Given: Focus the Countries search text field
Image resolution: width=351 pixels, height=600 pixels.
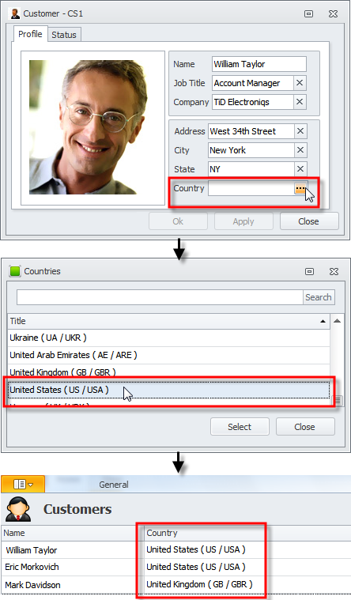Looking at the screenshot, I should 160,297.
